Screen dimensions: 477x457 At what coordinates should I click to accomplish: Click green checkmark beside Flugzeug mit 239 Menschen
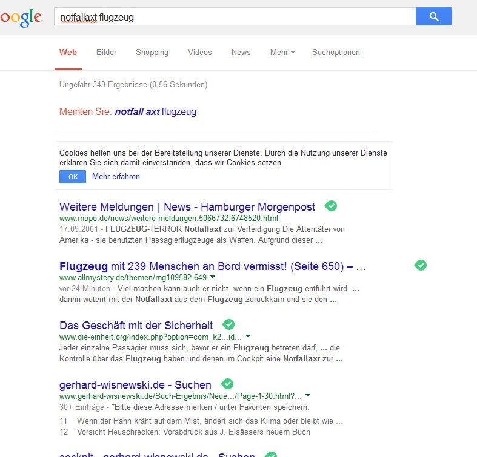point(421,265)
